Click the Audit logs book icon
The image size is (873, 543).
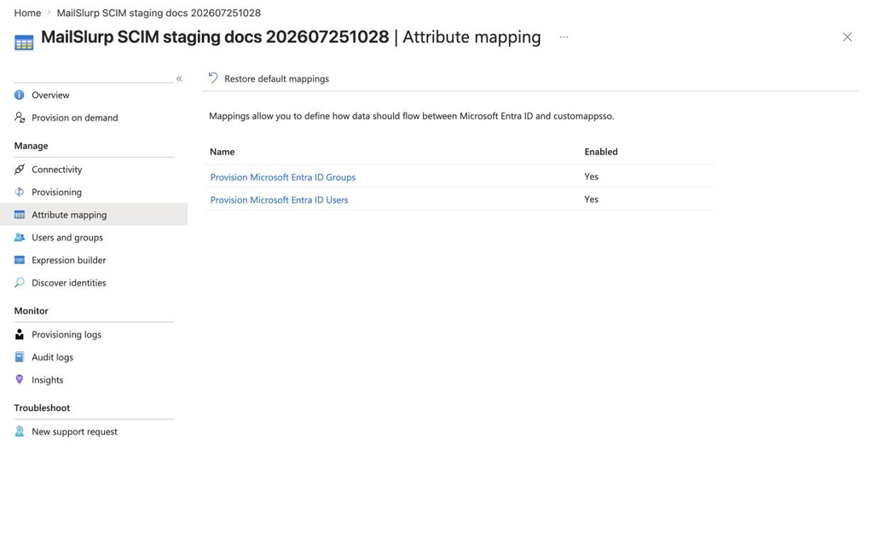(20, 357)
